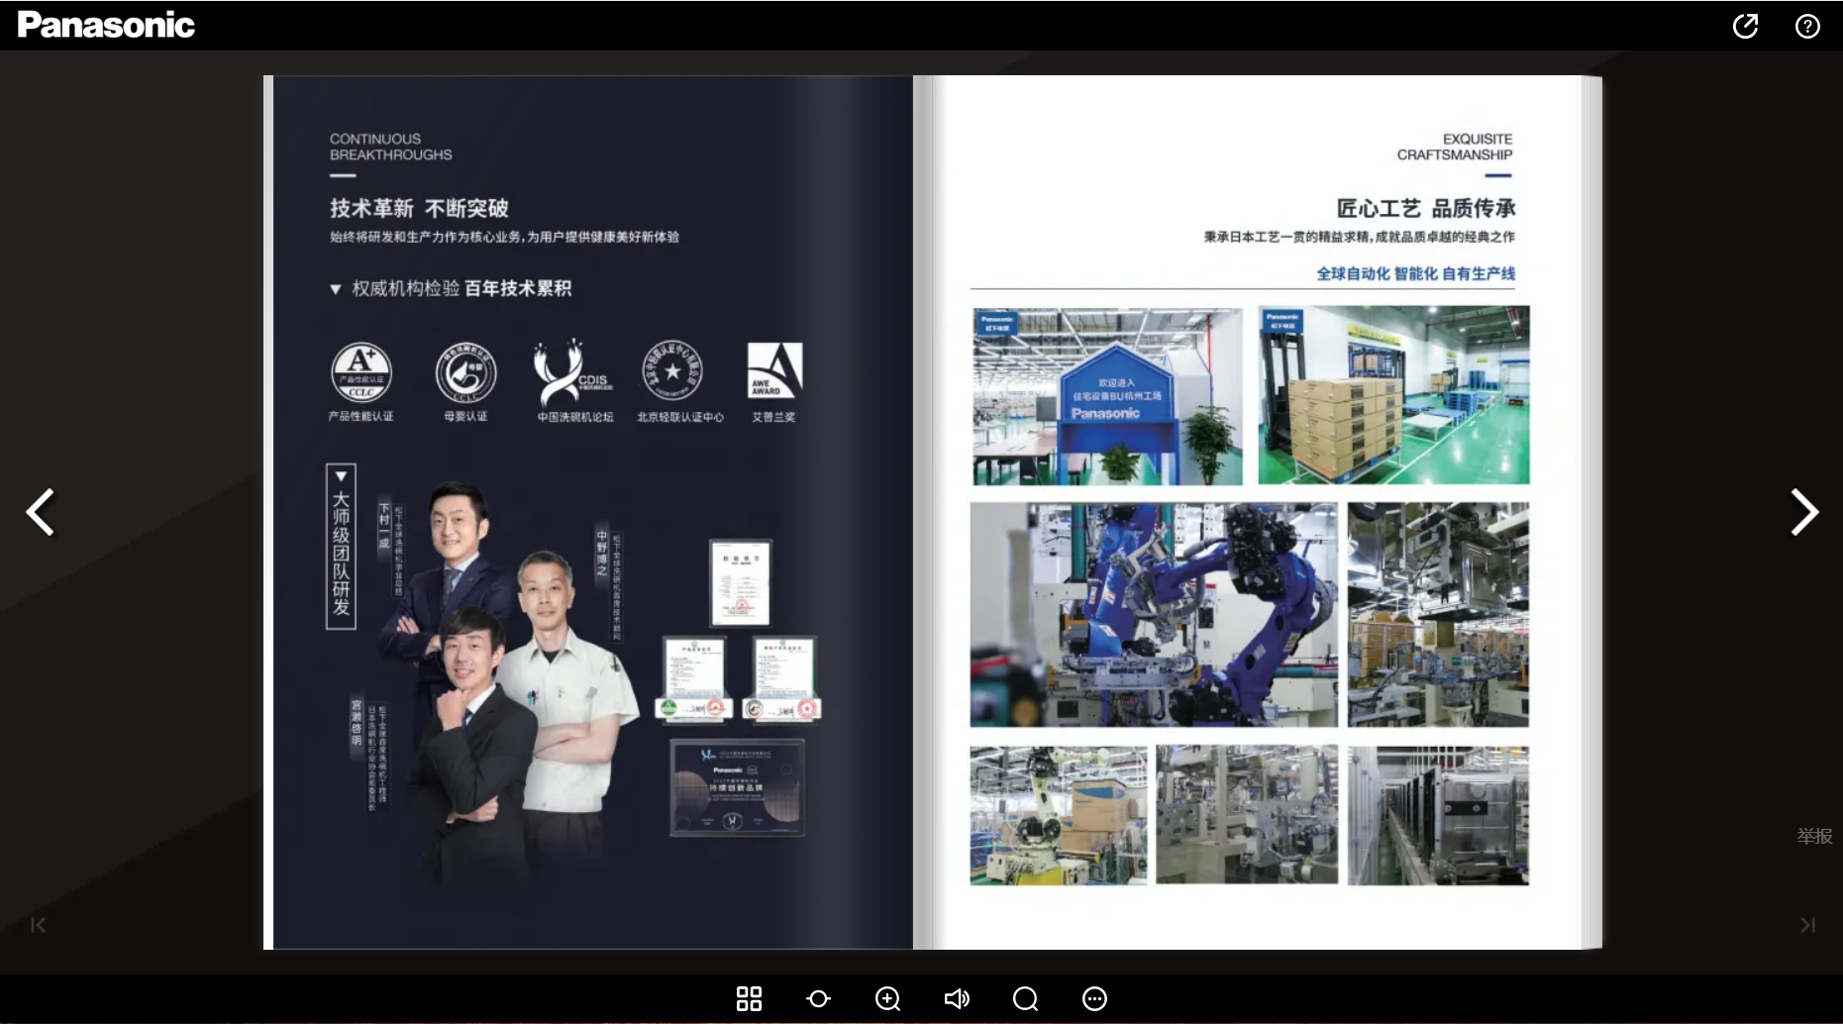Viewport: 1843px width, 1024px height.
Task: Click the forklift warehouse boxes photo
Action: (1393, 395)
